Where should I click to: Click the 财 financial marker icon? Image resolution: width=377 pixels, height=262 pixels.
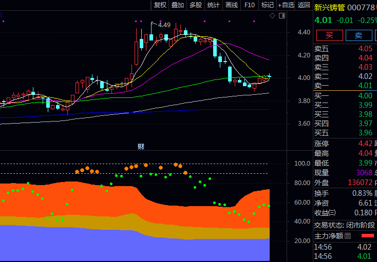(x=141, y=147)
